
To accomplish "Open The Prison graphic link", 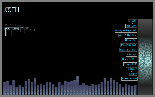I will 25,30.
